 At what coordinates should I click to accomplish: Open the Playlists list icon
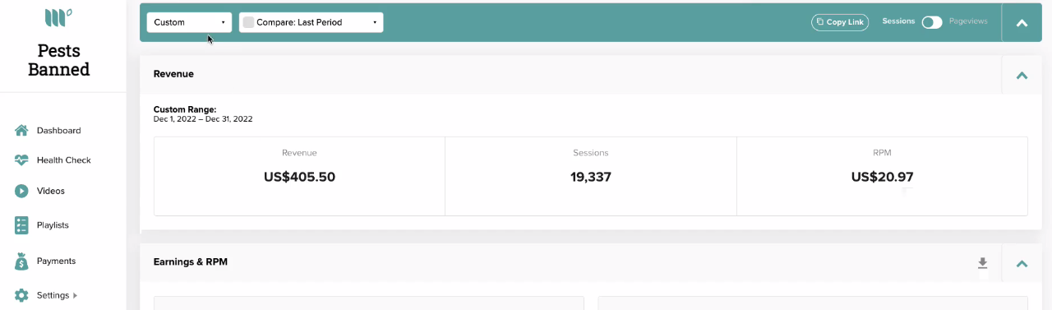coord(21,224)
